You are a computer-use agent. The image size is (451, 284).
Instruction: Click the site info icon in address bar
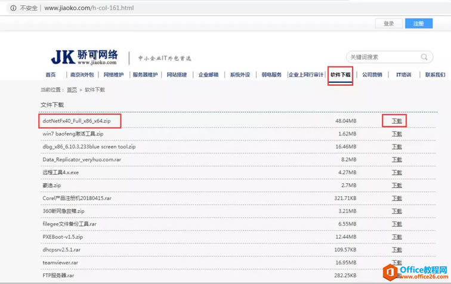coord(13,8)
